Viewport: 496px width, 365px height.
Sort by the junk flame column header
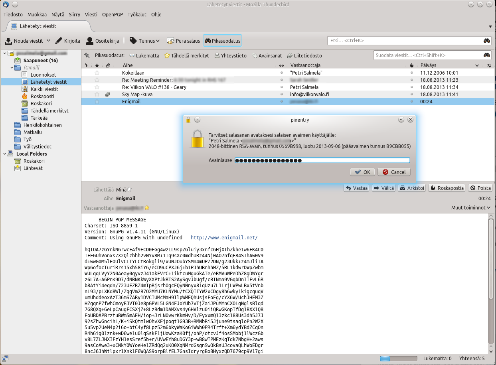(x=412, y=65)
